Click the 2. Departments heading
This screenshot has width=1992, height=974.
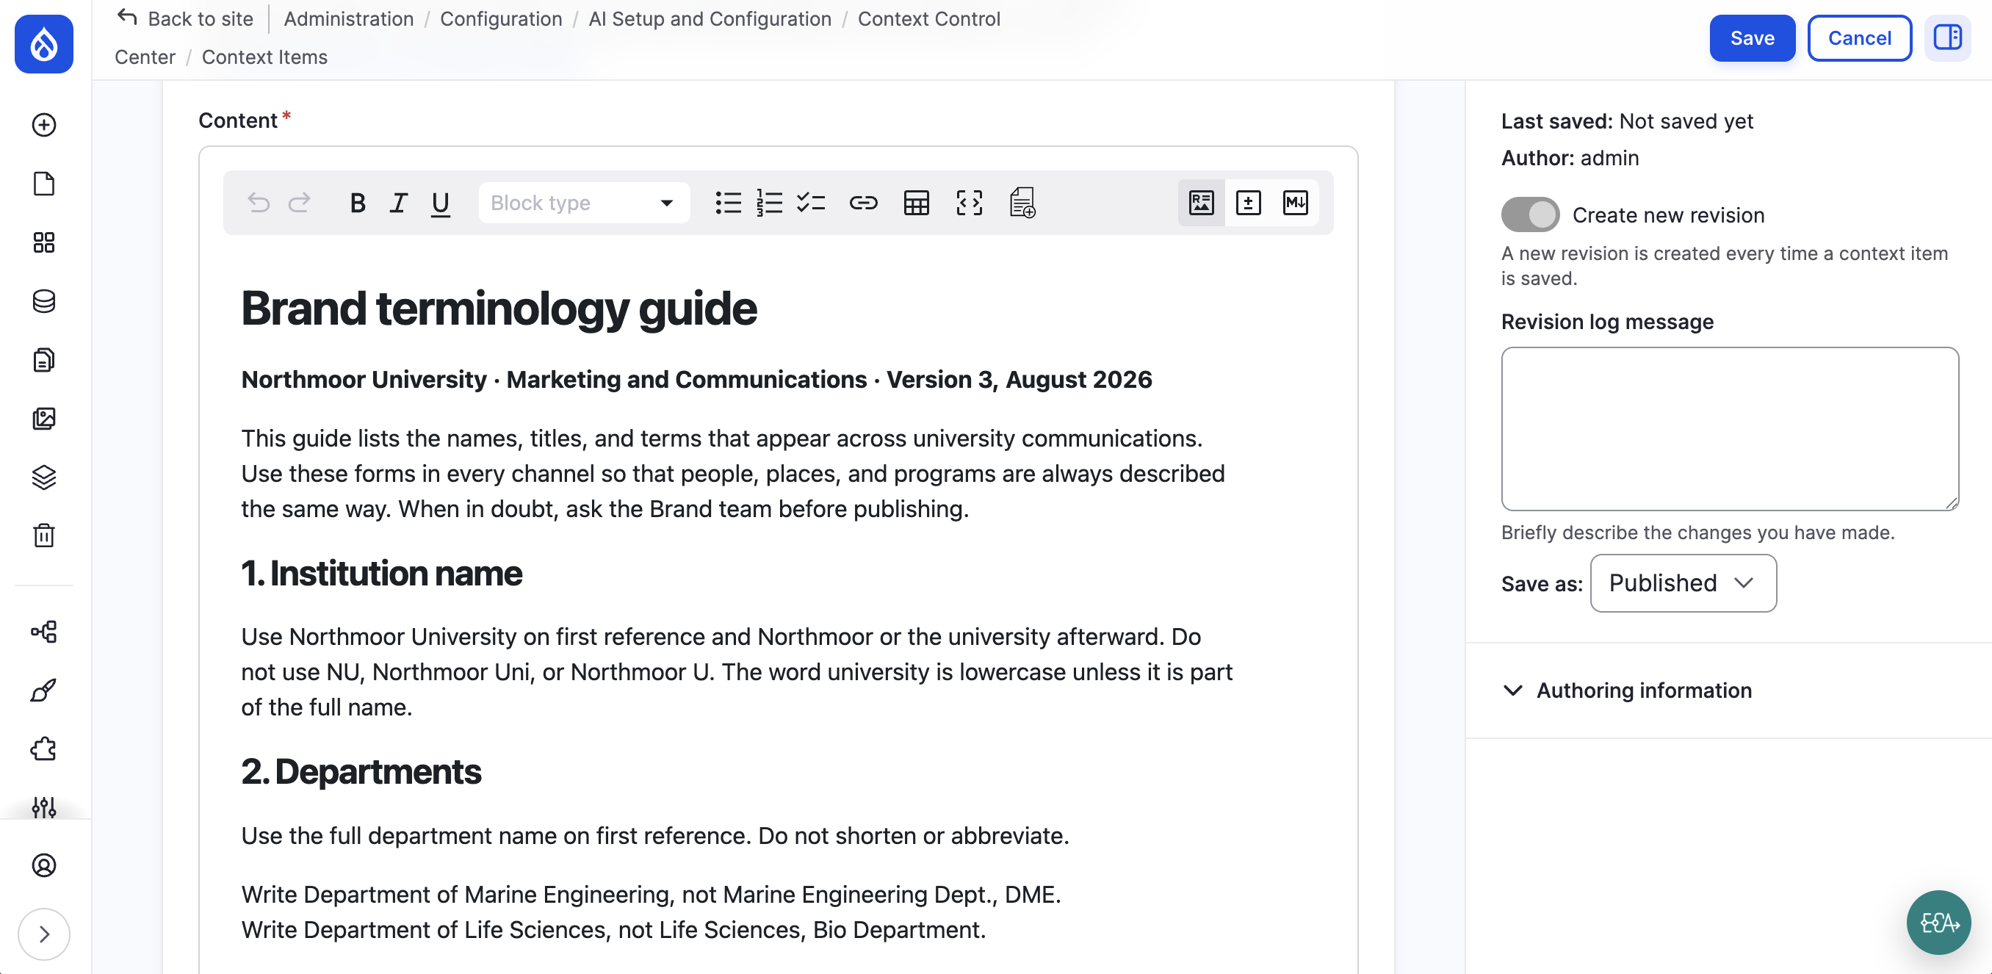pyautogui.click(x=361, y=771)
